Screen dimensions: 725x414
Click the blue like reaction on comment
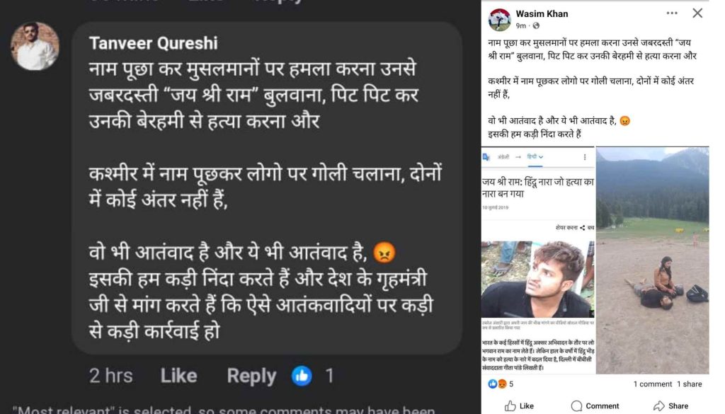click(302, 375)
